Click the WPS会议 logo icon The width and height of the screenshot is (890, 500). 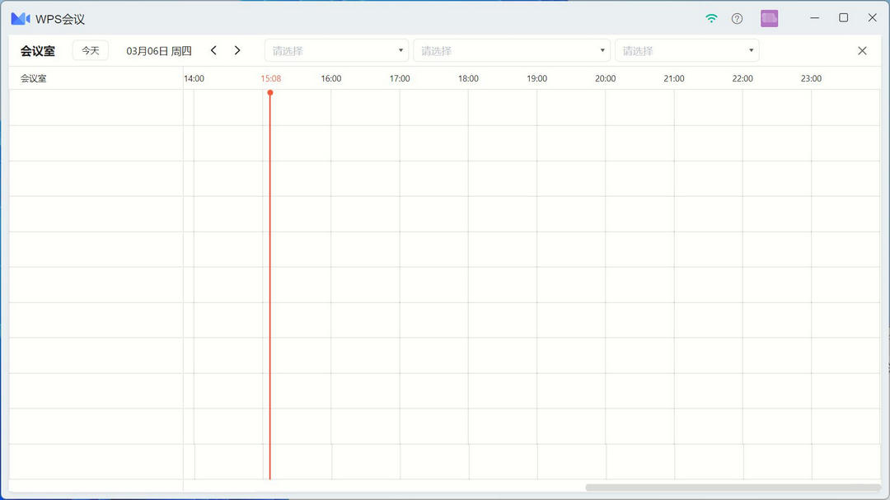coord(19,17)
